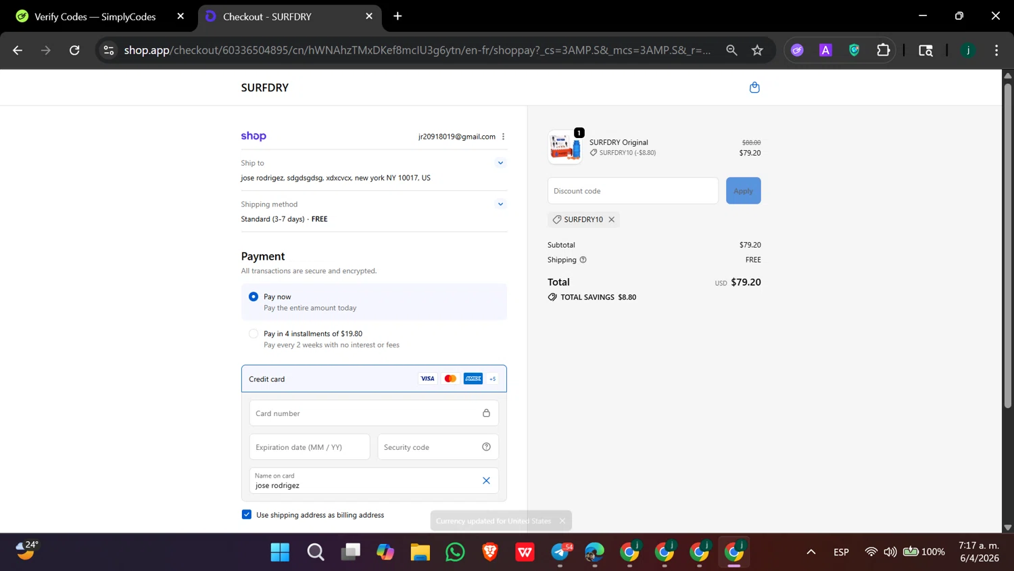Click the page scrollbar down arrow

1008,528
